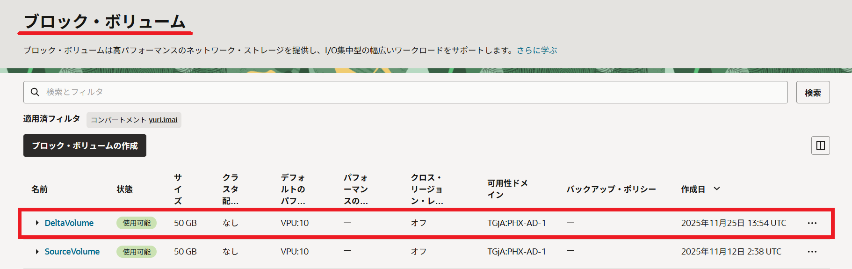The width and height of the screenshot is (852, 269).
Task: Click 使用可能 status badge for DeltaVolume
Action: point(137,223)
